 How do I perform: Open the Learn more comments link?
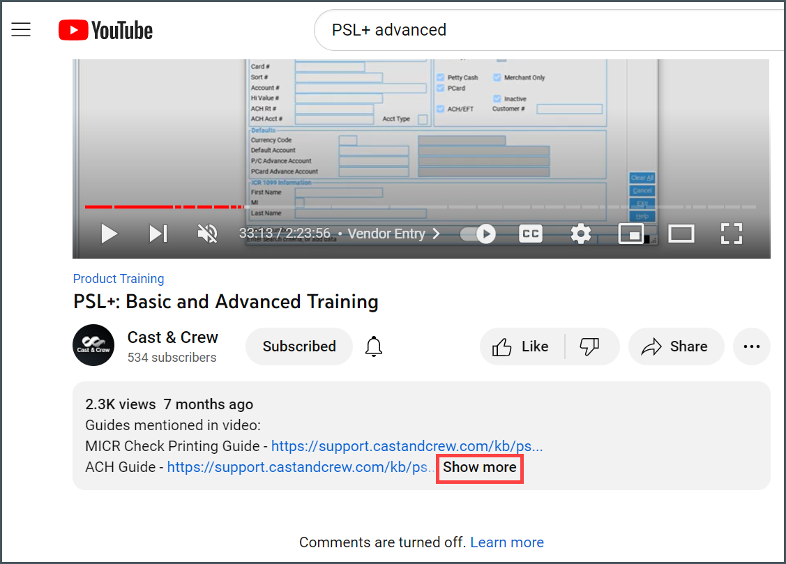pos(507,542)
